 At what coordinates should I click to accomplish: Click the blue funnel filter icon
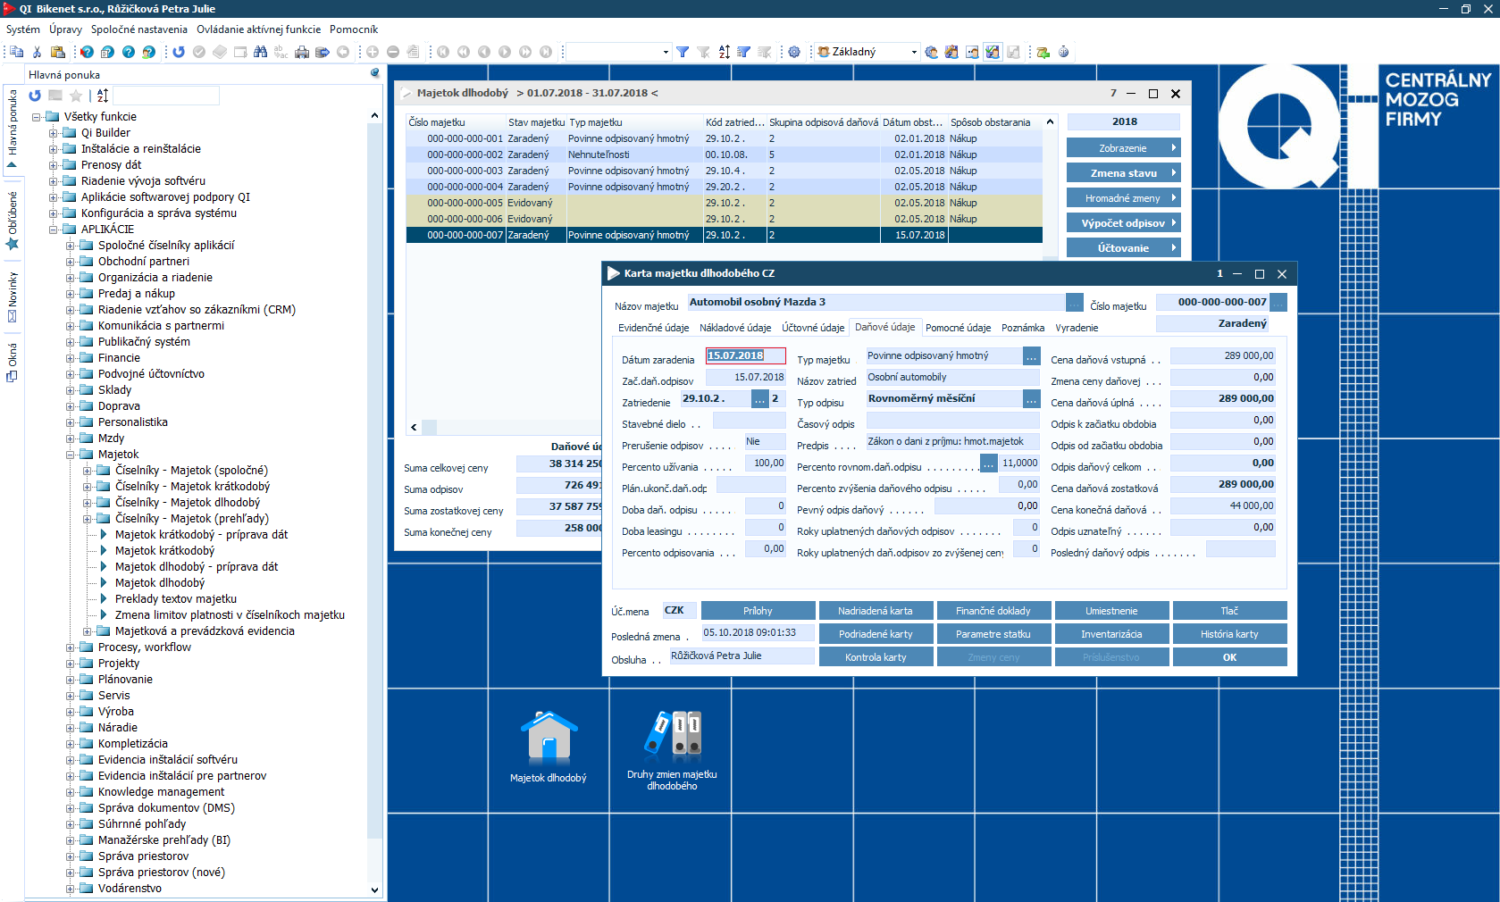coord(683,52)
